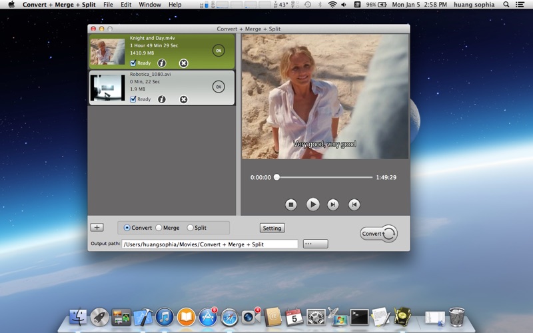This screenshot has width=533, height=333.
Task: Click the 'huang sophia' user name in menu bar
Action: pos(474,5)
